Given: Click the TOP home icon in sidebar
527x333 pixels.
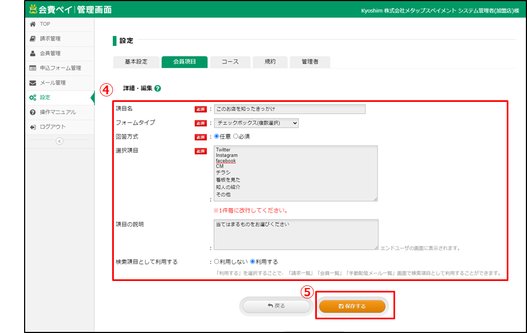Looking at the screenshot, I should tap(33, 24).
